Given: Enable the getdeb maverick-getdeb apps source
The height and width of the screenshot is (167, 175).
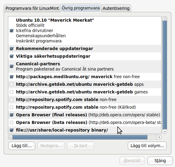Looking at the screenshot, I should click(12, 84).
